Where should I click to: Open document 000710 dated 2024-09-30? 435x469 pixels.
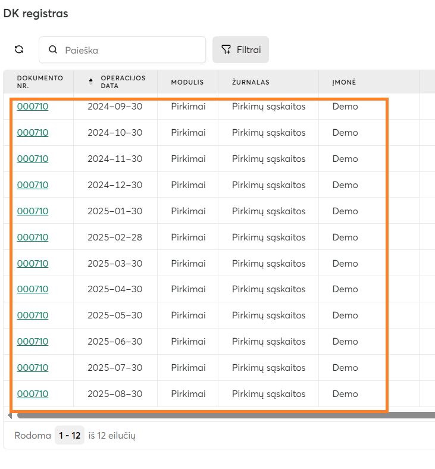point(33,107)
